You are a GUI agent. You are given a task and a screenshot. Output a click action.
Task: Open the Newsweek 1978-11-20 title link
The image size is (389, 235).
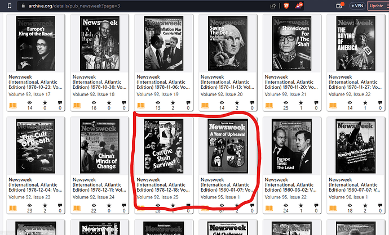(x=291, y=82)
